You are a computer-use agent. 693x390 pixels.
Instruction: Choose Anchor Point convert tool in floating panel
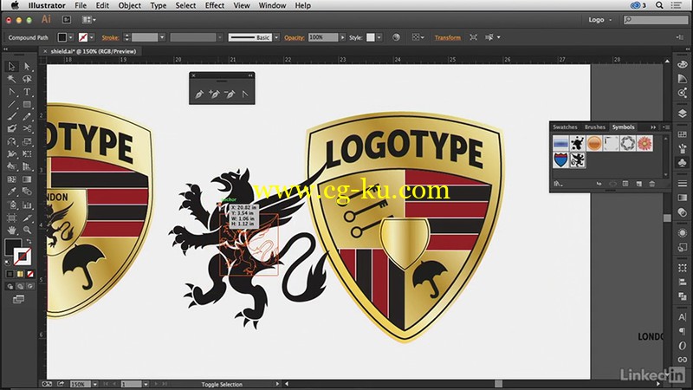(245, 94)
